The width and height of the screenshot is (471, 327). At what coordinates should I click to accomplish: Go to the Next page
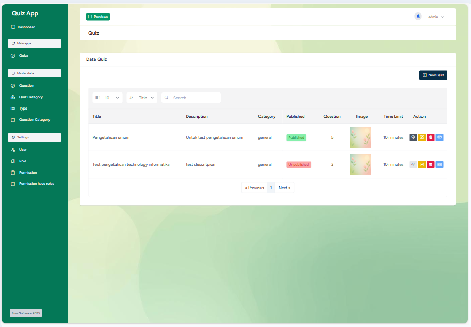point(284,188)
